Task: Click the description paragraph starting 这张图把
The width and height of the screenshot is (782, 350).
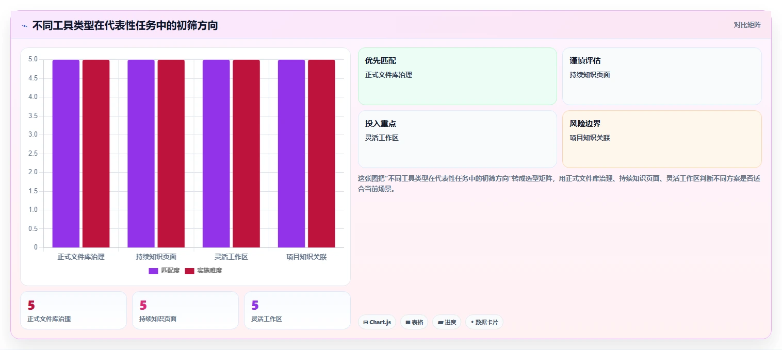Action: point(559,184)
